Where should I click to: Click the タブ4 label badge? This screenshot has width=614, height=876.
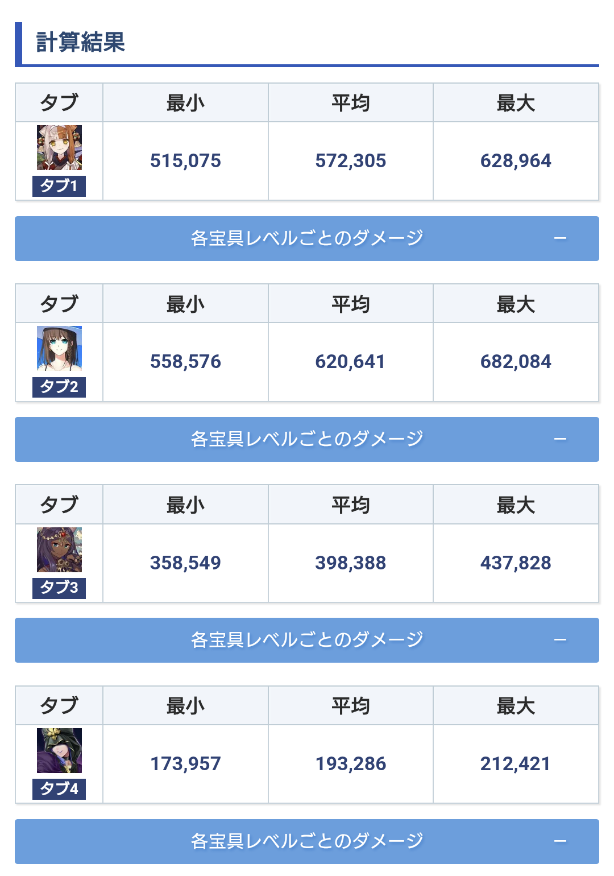[x=59, y=789]
